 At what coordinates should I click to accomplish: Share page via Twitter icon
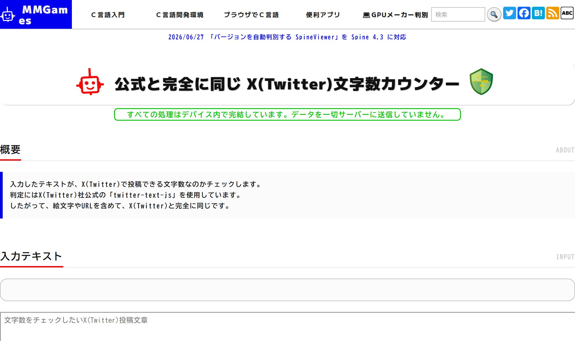(x=509, y=13)
